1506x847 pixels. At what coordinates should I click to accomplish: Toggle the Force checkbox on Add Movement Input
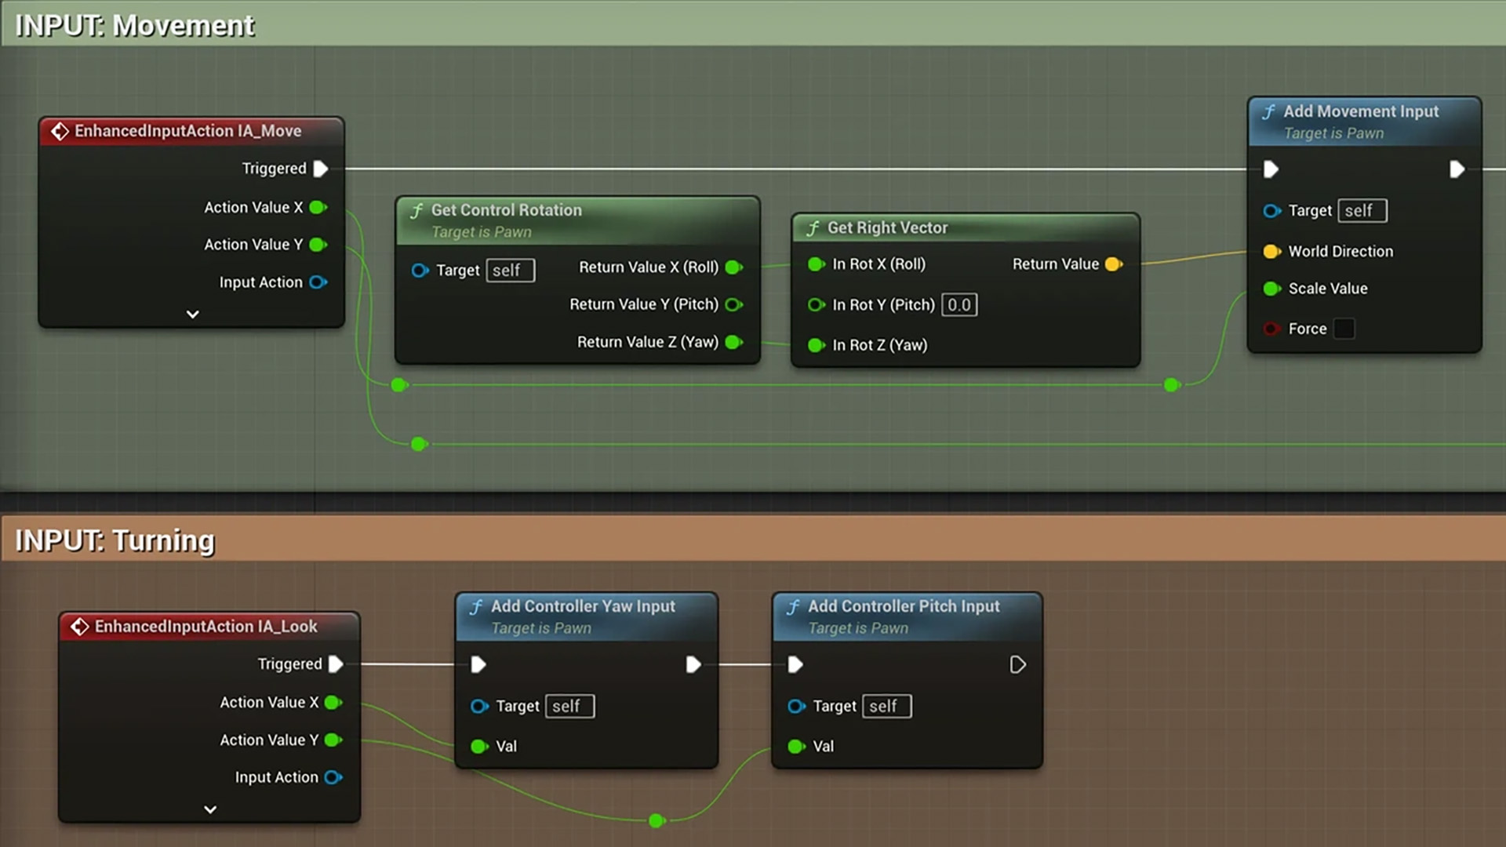[1344, 329]
